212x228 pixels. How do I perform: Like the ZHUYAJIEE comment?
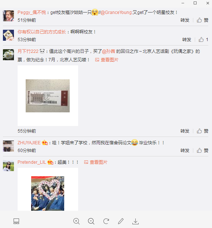click(x=202, y=151)
